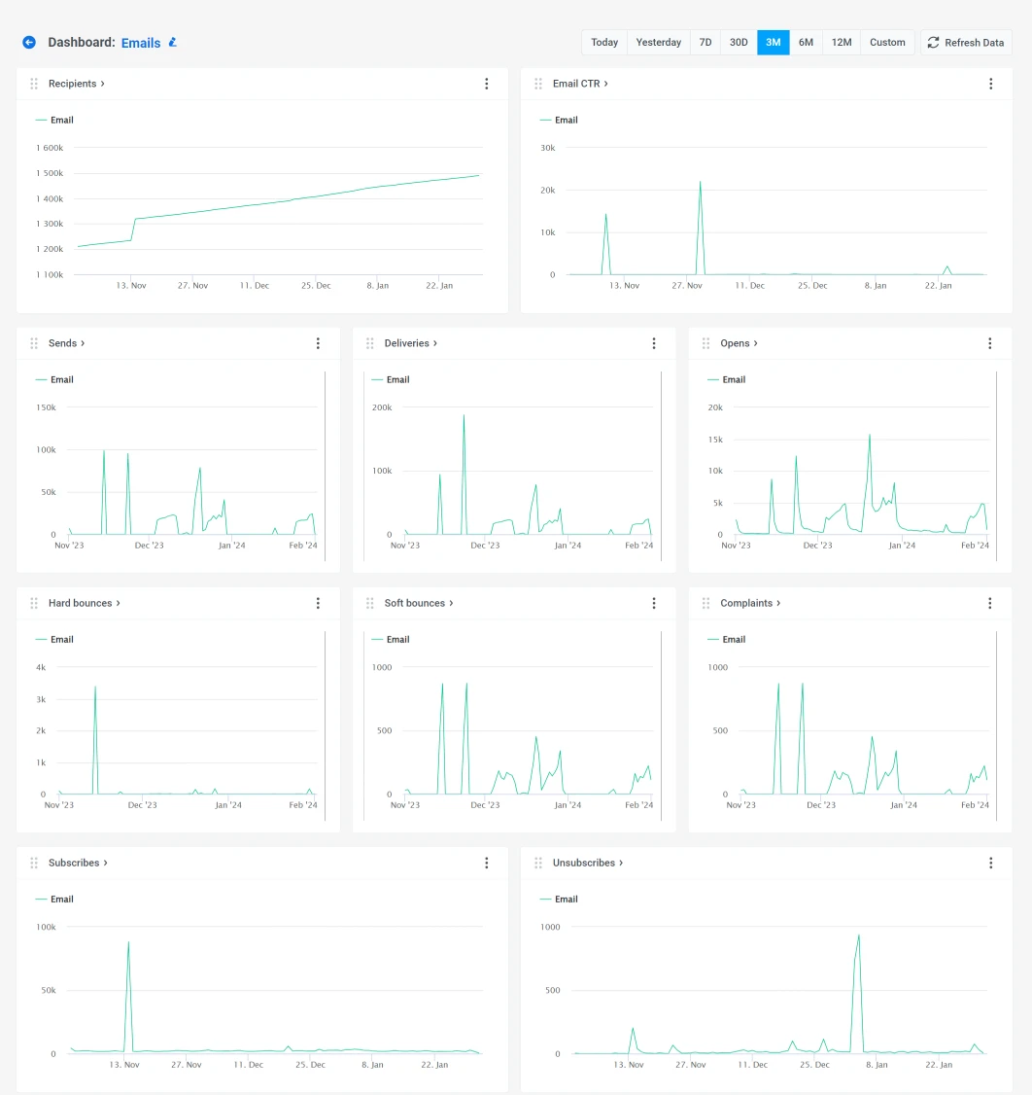Open the kebab menu on the Hard bounces card

coord(318,603)
